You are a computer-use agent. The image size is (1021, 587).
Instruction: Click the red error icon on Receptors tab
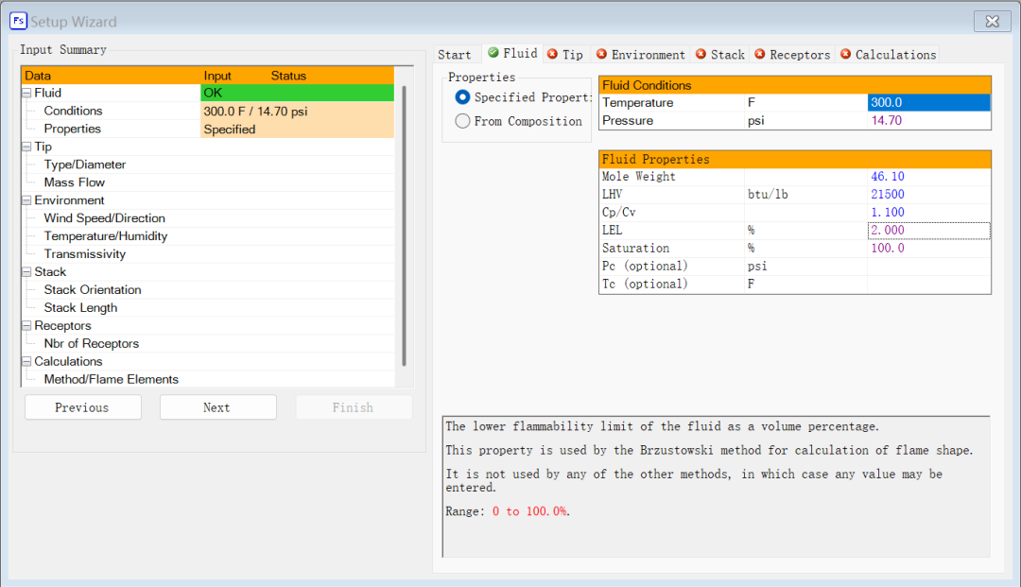pos(760,54)
